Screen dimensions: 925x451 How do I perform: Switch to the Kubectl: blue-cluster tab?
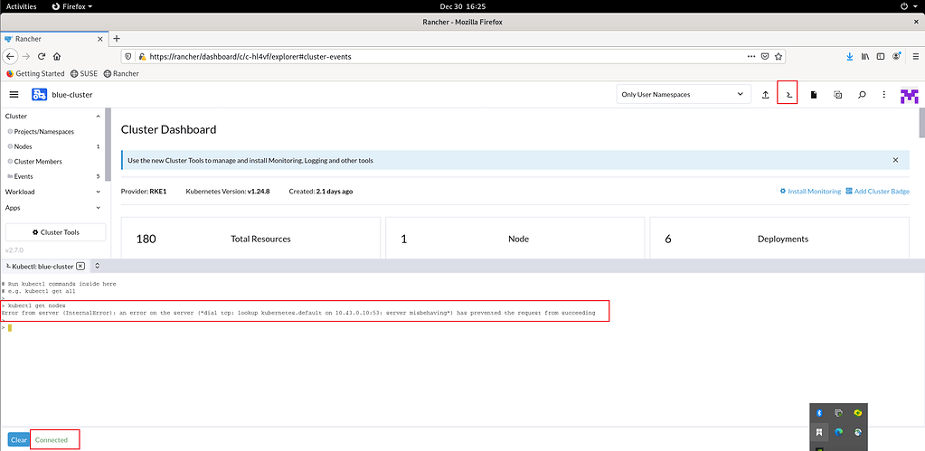tap(42, 267)
